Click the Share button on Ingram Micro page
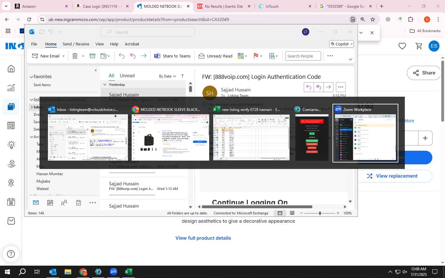This screenshot has height=278, width=445. (424, 73)
